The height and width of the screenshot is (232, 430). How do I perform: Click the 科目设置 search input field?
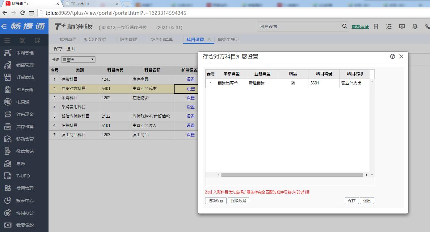click(x=299, y=26)
